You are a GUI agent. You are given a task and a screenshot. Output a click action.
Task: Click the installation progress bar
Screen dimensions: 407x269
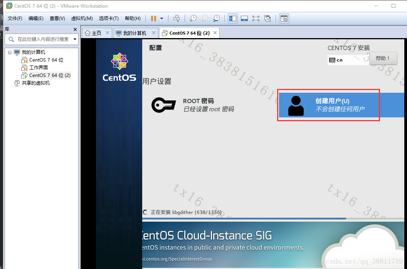pyautogui.click(x=273, y=219)
